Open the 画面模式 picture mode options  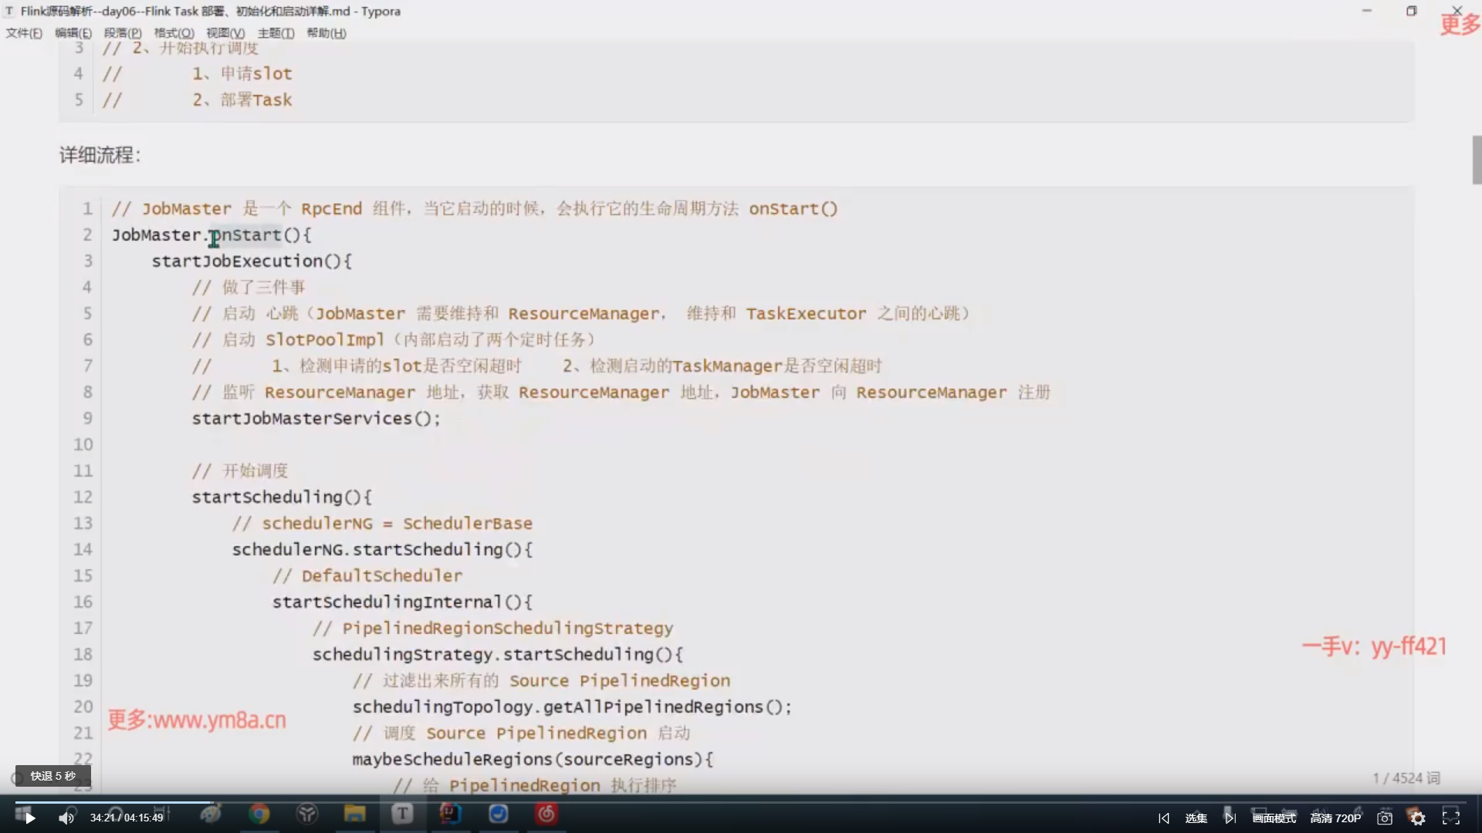(x=1274, y=818)
